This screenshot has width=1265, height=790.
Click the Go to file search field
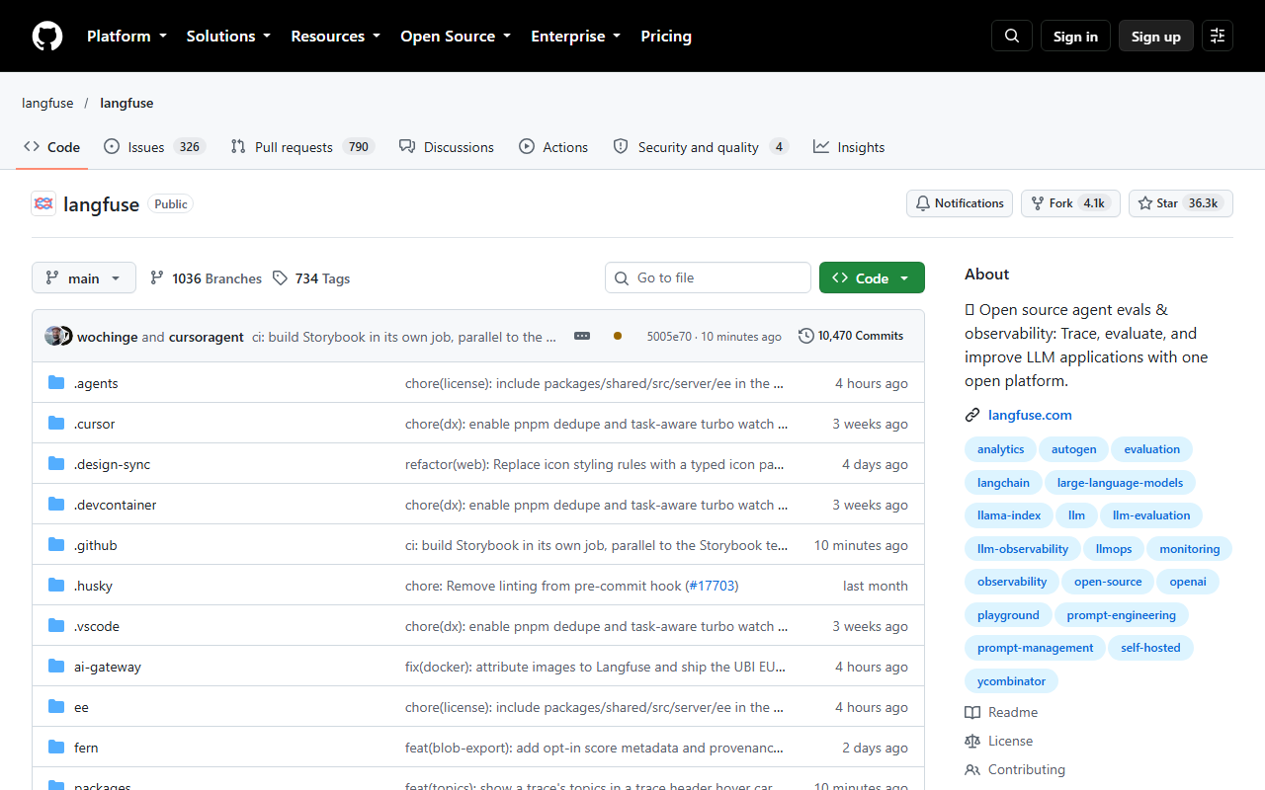(708, 277)
